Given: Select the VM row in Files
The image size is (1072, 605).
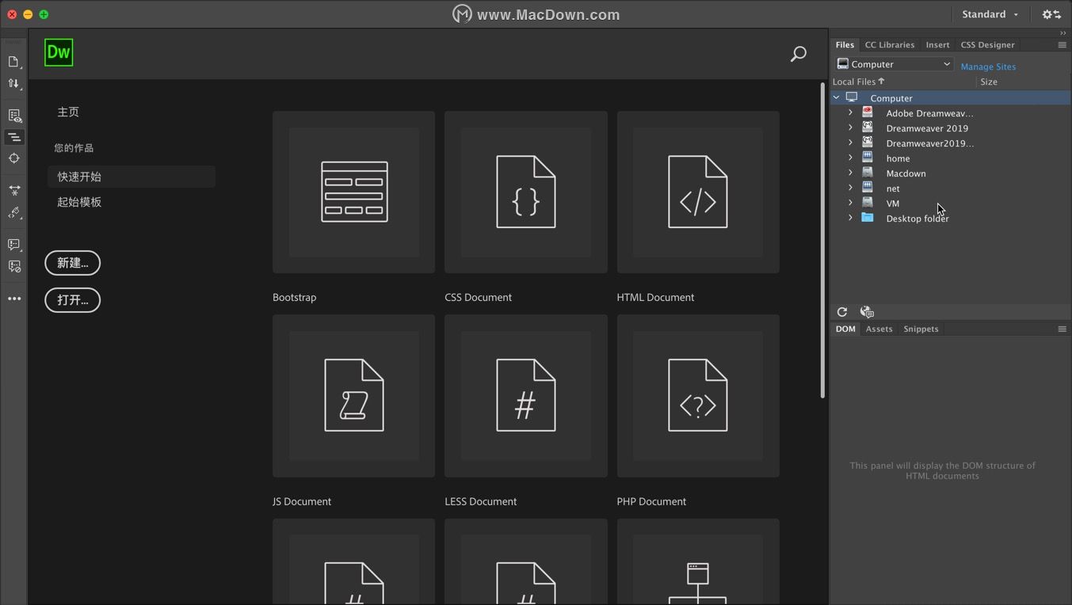Looking at the screenshot, I should coord(951,204).
